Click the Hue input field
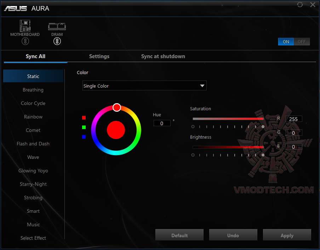 pos(162,123)
